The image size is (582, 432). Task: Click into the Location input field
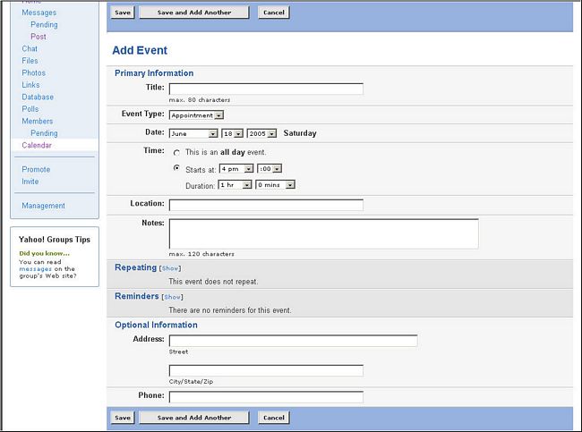pos(266,205)
